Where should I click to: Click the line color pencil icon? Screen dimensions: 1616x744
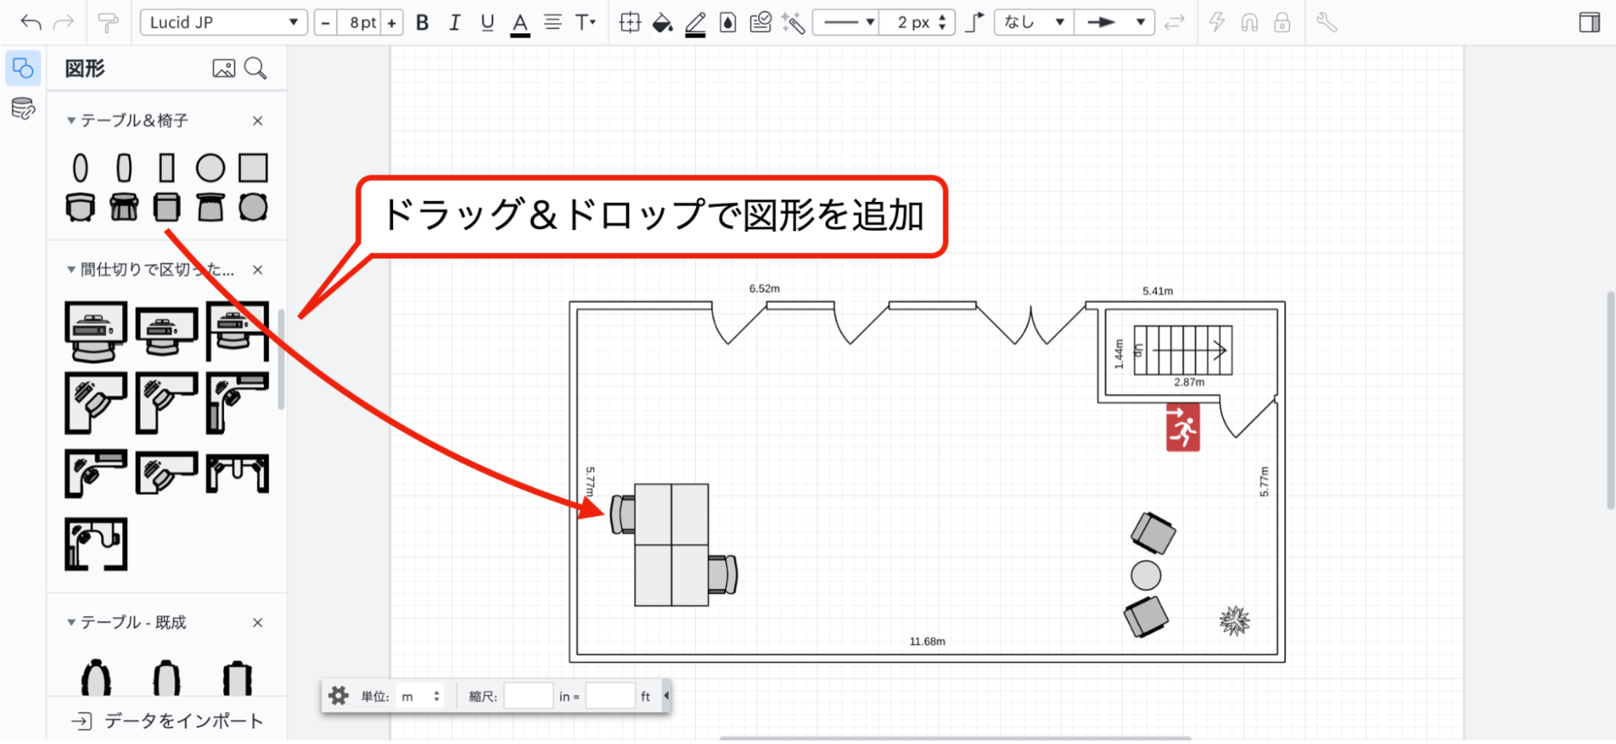click(695, 23)
